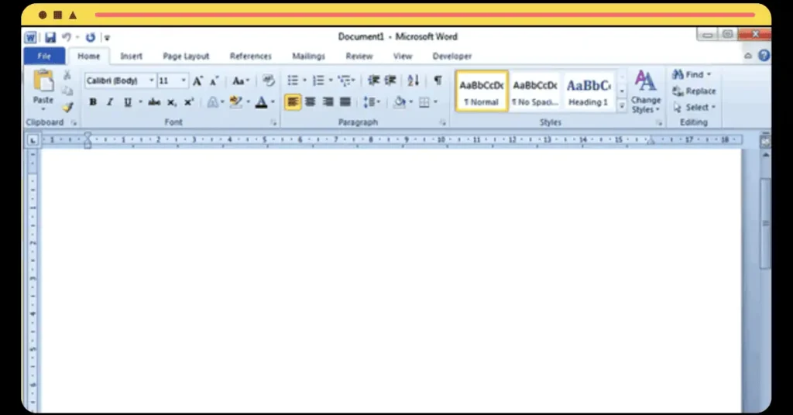Toggle Underline formatting

(128, 102)
